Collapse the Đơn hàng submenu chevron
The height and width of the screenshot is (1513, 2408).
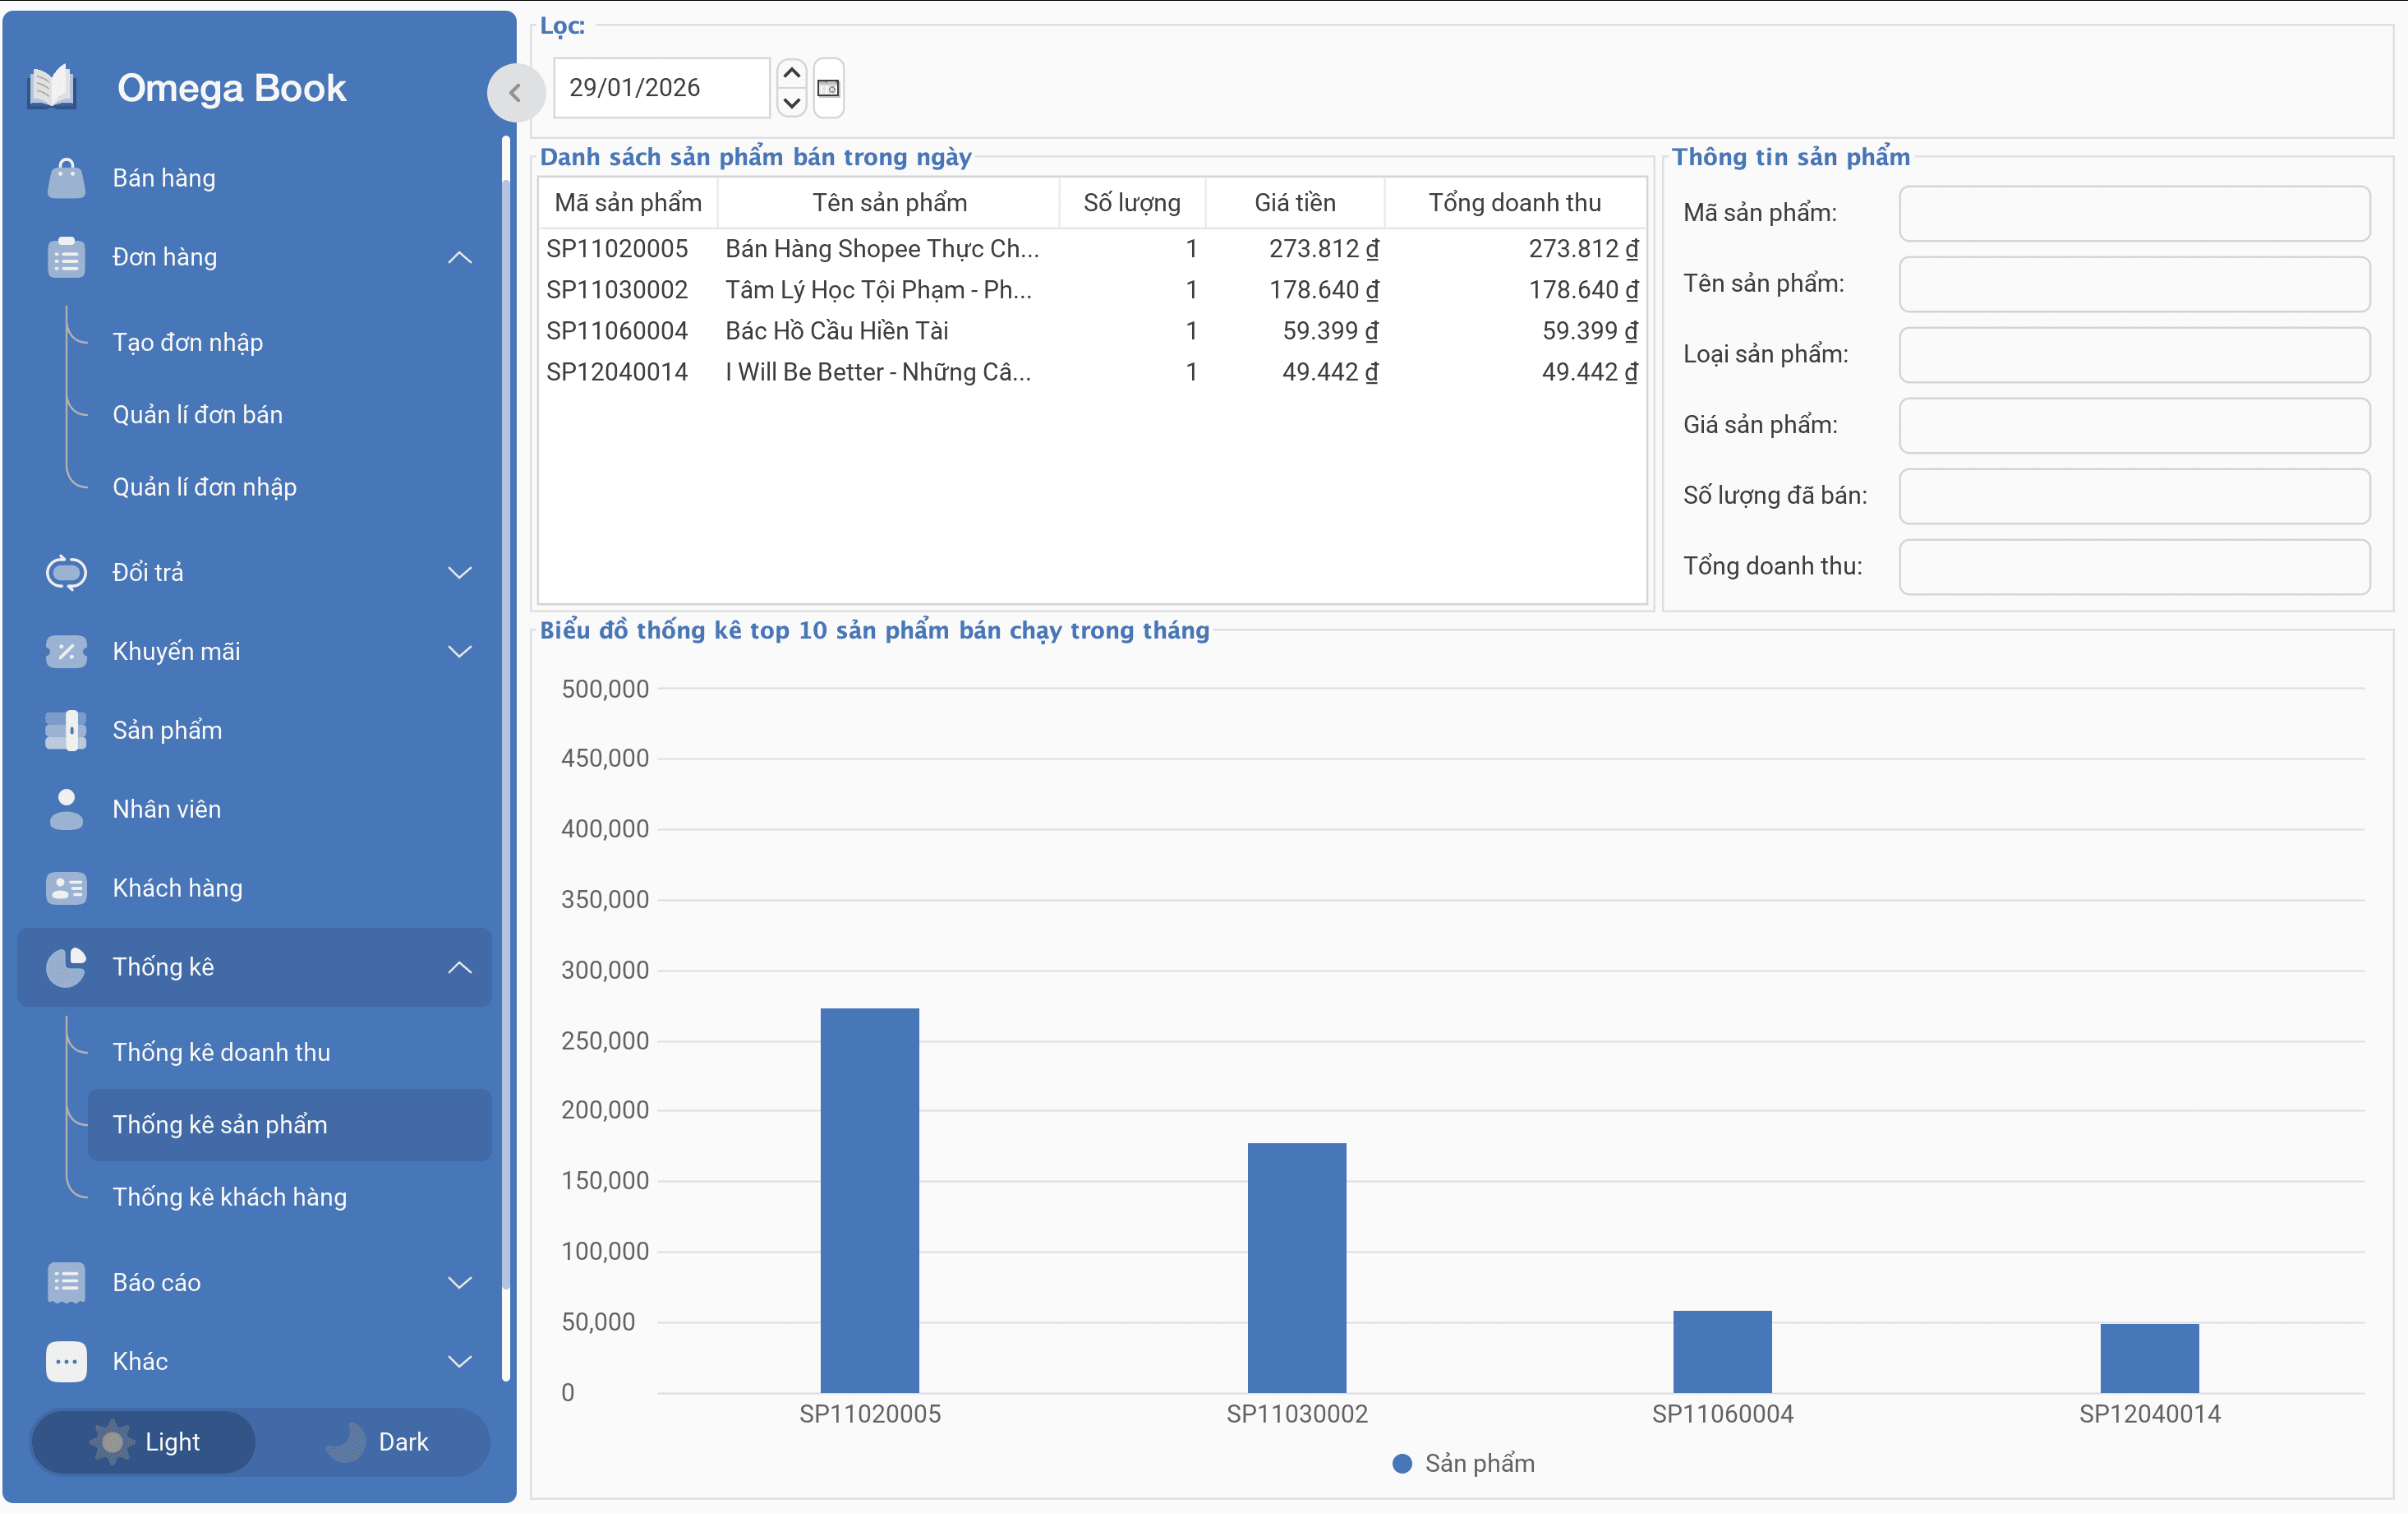(x=459, y=257)
